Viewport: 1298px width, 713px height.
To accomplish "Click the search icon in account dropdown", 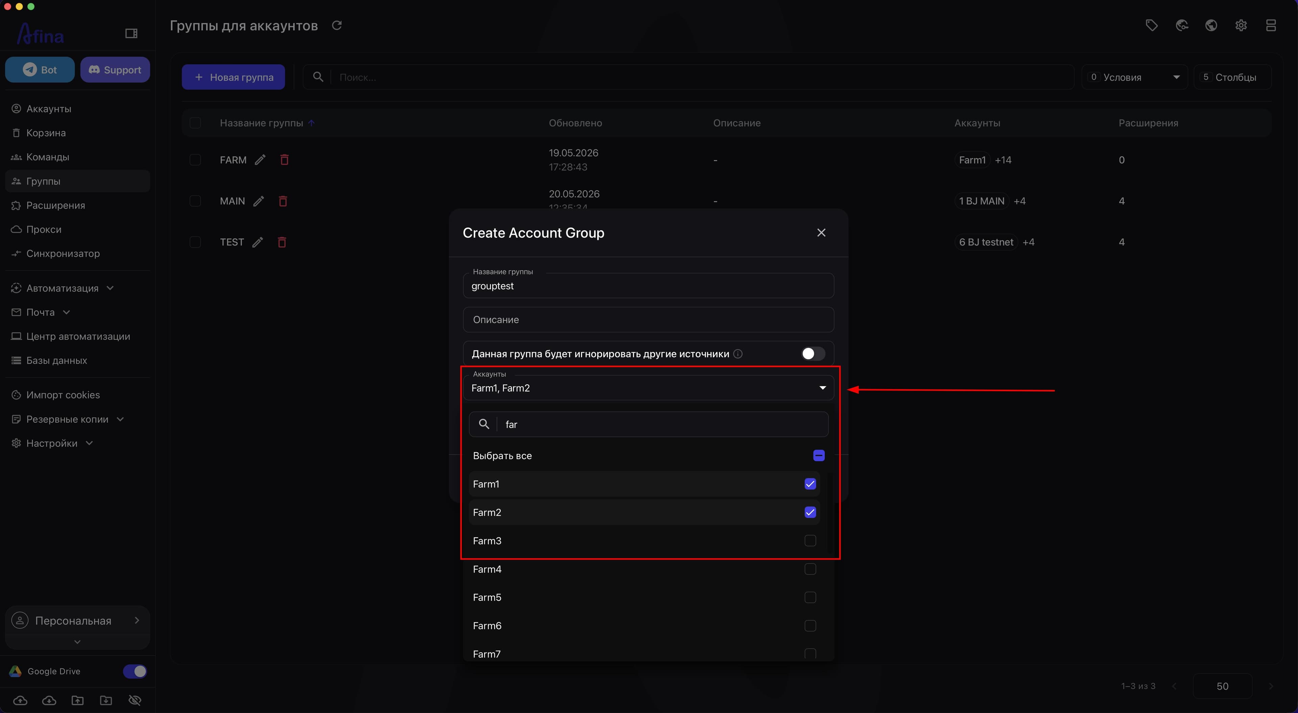I will 484,424.
